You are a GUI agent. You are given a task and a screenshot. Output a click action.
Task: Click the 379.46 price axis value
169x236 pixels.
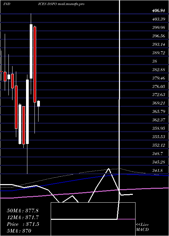click(159, 78)
